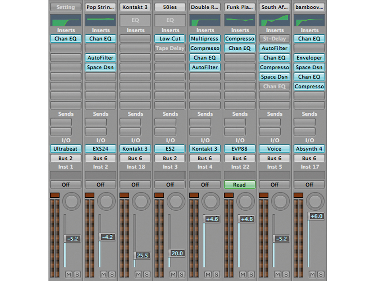The height and width of the screenshot is (281, 379).
Task: Solo the Inst 2 EXS24 channel
Action: coord(112,274)
